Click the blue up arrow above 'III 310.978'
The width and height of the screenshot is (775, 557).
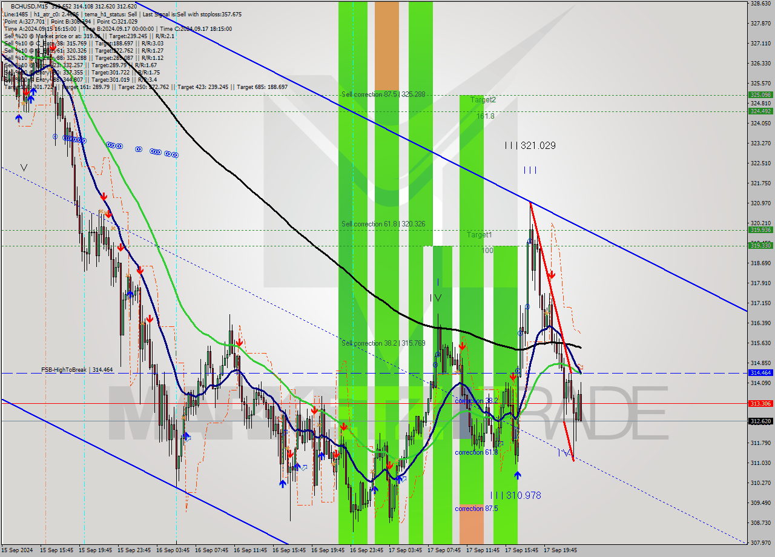[x=517, y=475]
